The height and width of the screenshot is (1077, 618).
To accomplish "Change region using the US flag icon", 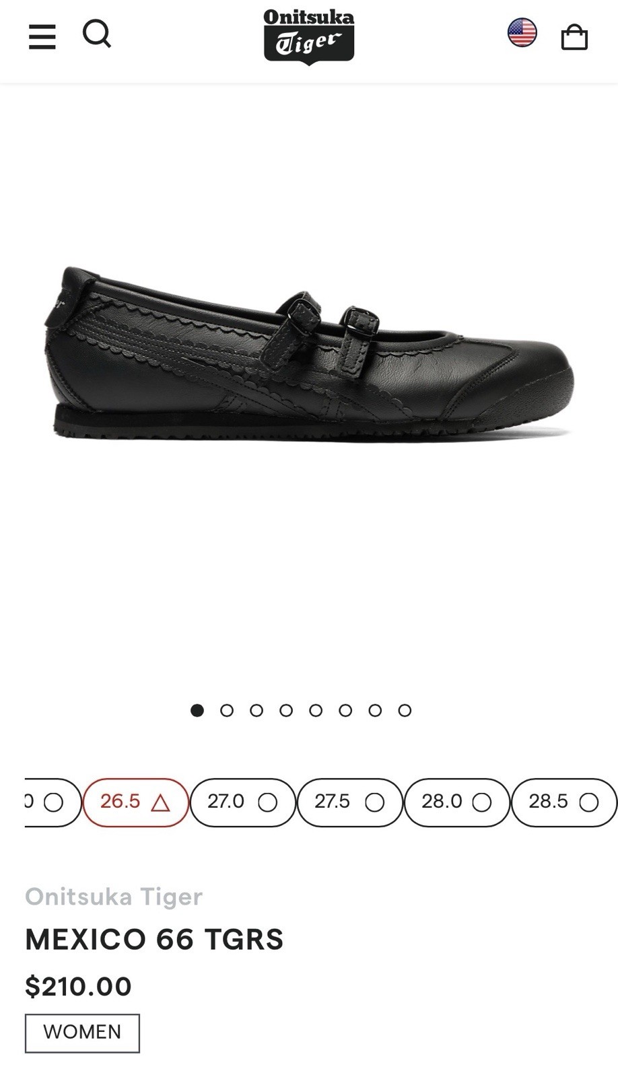I will pyautogui.click(x=522, y=32).
